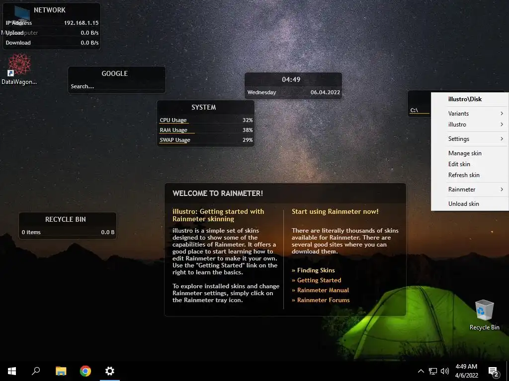Expand the Settings submenu
The image size is (509, 381).
click(x=470, y=139)
